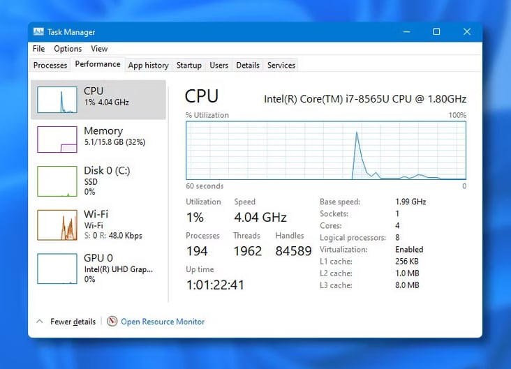Click the Fewer details button
The image size is (511, 369).
tap(73, 322)
